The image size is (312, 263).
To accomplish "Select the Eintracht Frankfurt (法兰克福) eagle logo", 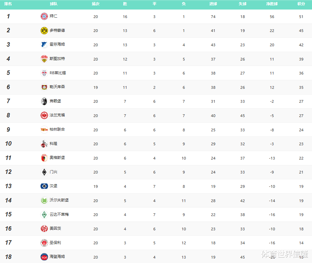I will (x=44, y=115).
